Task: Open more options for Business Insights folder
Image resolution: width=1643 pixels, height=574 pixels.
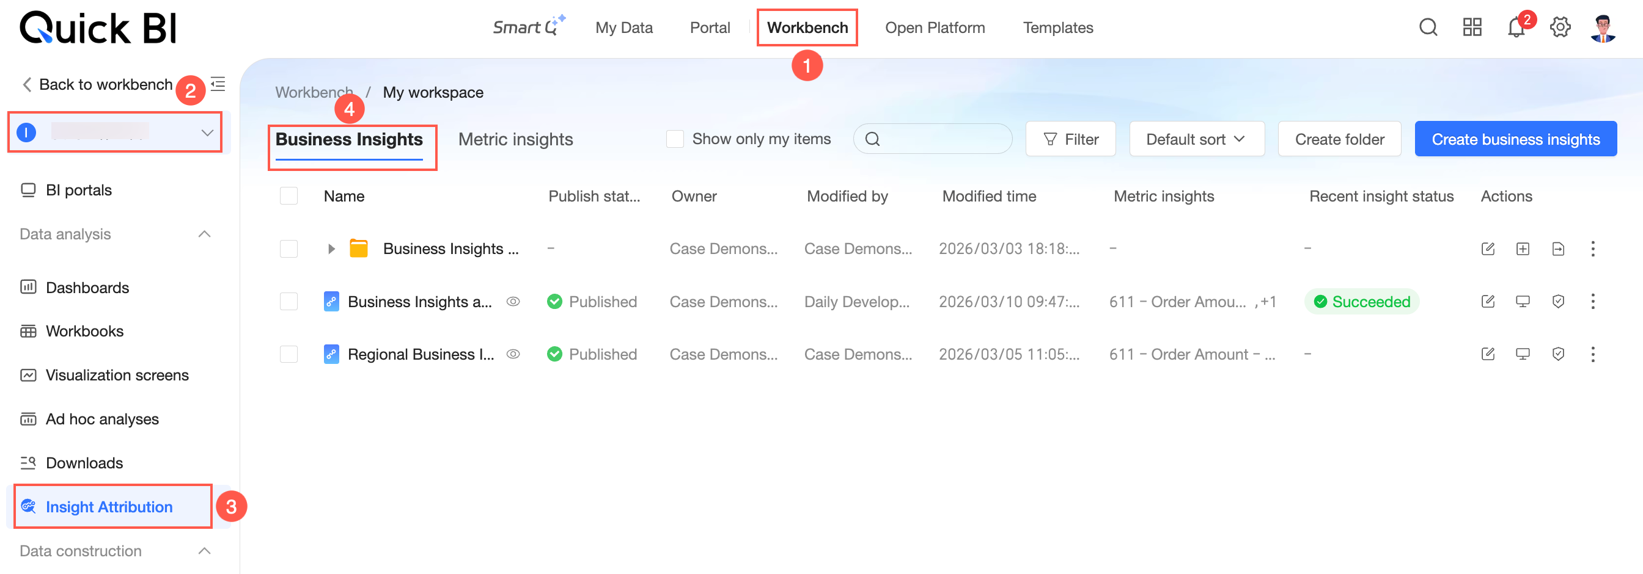Action: click(1593, 249)
